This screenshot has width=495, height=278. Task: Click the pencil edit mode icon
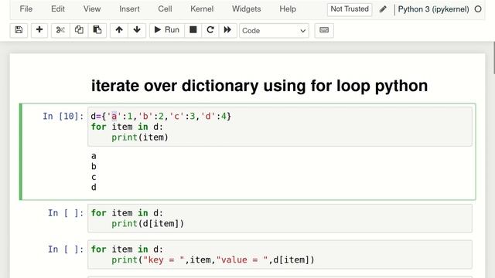383,9
